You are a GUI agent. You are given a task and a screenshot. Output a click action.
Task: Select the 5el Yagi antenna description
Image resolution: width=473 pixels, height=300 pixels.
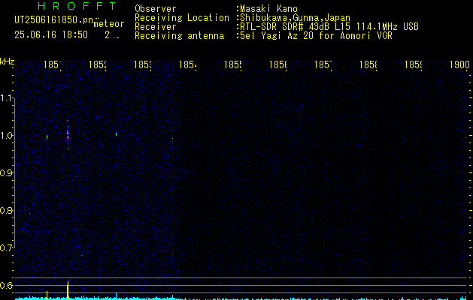tap(316, 36)
